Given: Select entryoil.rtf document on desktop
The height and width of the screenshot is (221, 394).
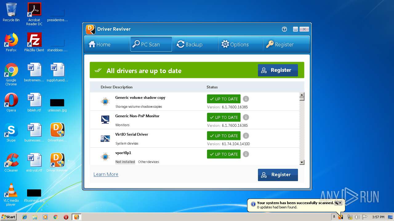Looking at the screenshot, I should [34, 163].
